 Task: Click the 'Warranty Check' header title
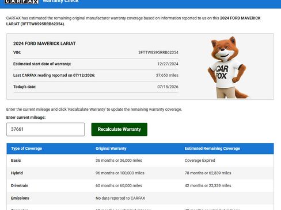[60, 1]
